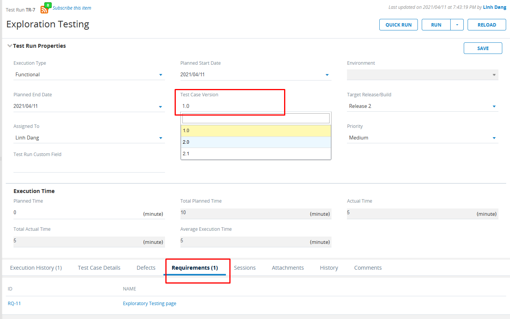Click the Test Case Version search box
This screenshot has width=510, height=319.
click(256, 118)
